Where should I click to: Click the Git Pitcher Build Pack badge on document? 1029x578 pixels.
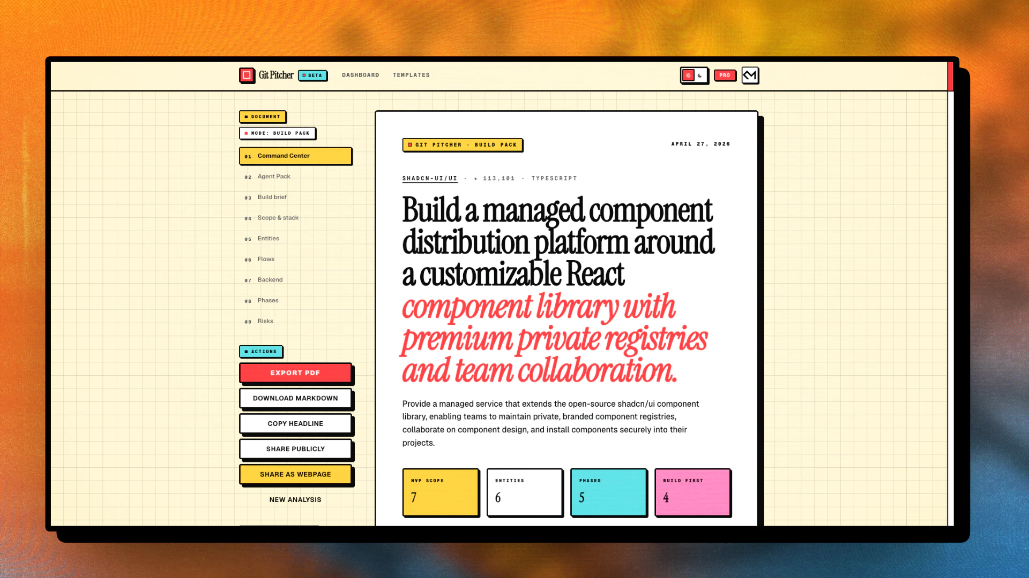coord(463,144)
